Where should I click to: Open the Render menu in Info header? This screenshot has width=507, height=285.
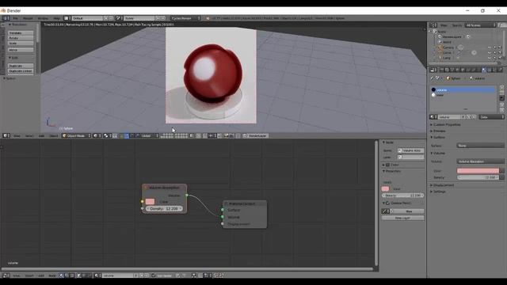(x=28, y=18)
